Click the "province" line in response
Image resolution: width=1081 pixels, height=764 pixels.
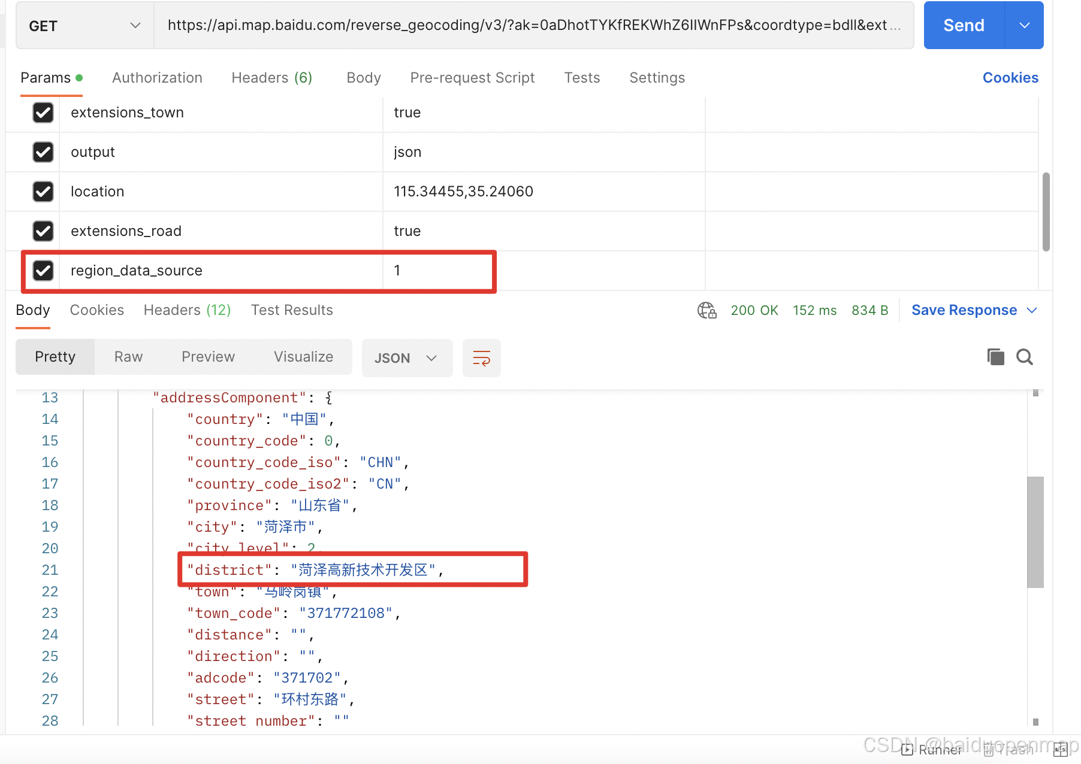272,505
